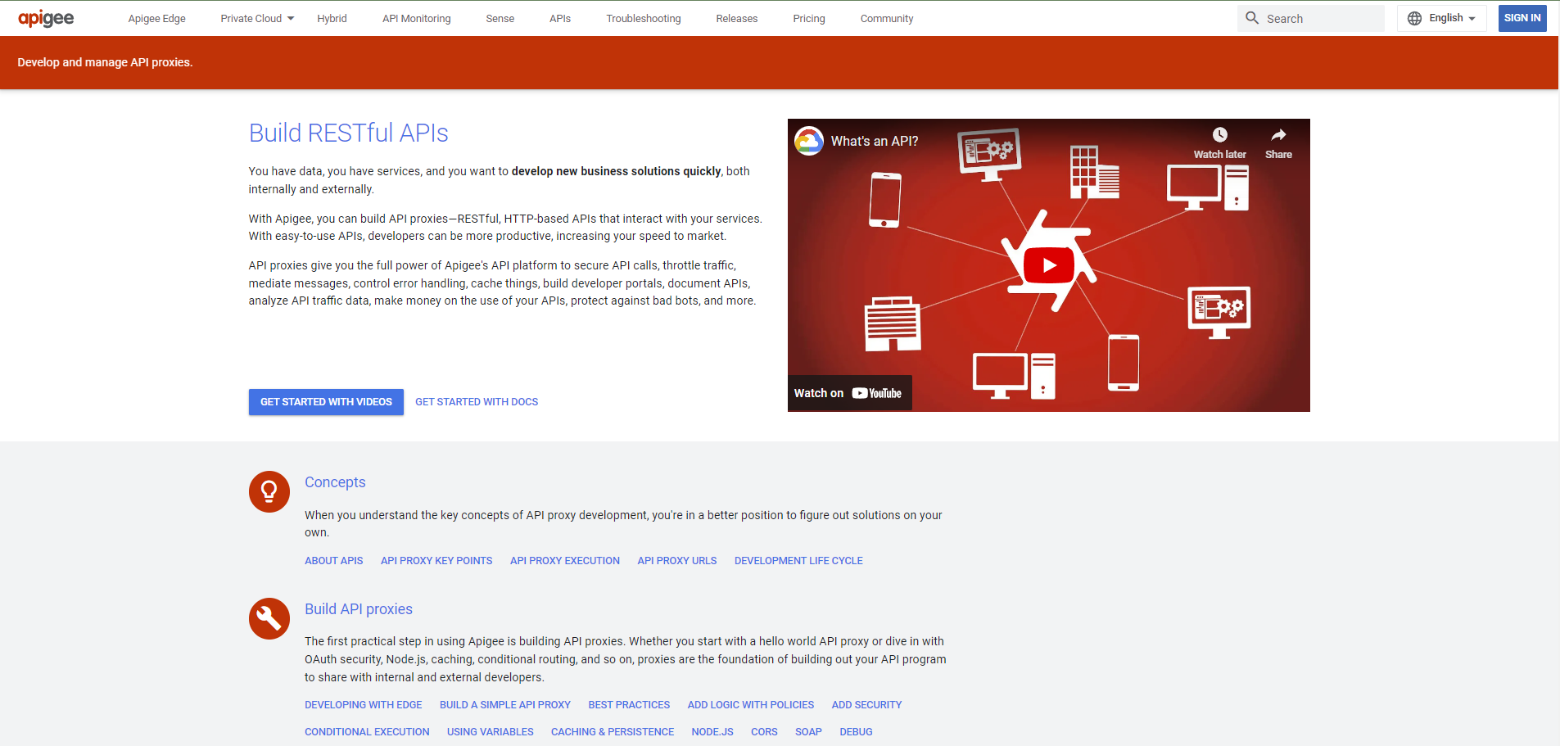
Task: Save the video with Watch later
Action: [x=1221, y=135]
